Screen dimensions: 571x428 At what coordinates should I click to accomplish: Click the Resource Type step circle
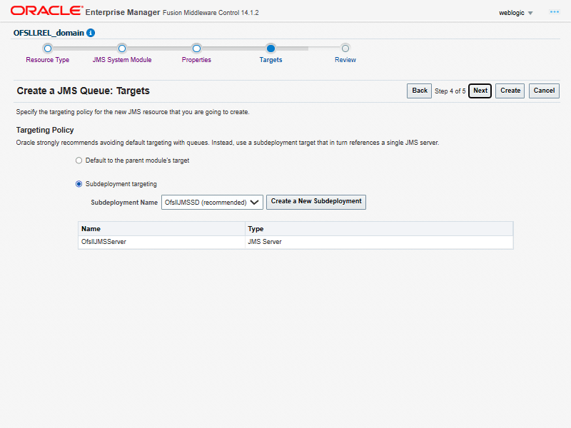point(48,49)
